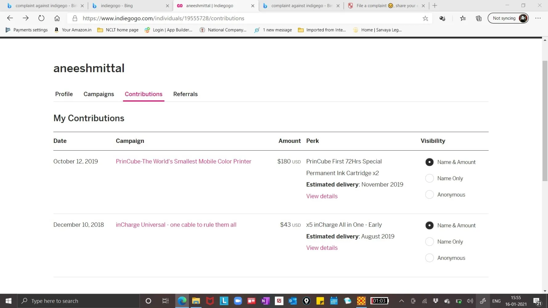Open the NCLT home page bookmark folder

(x=118, y=30)
